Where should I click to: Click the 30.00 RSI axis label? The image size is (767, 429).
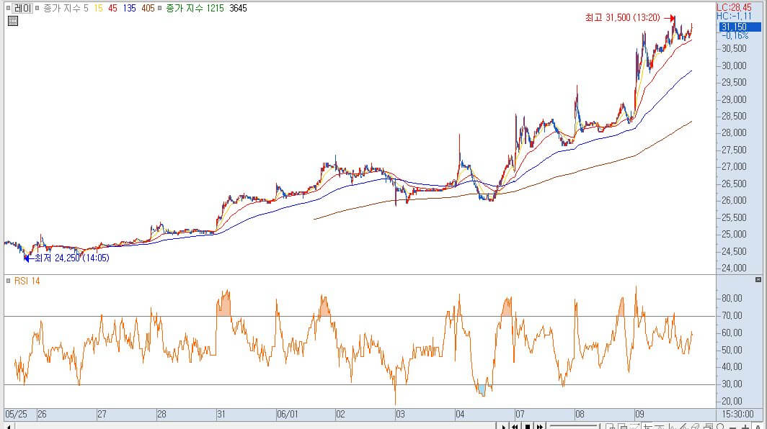tap(732, 384)
